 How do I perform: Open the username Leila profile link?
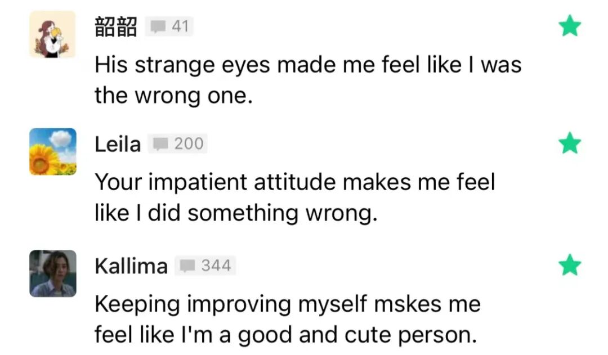(117, 145)
